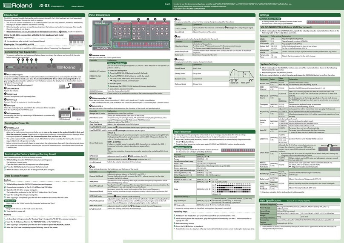
Task: Click the 'Step buttons [1]-[16]' label
Action: [x=183, y=147]
